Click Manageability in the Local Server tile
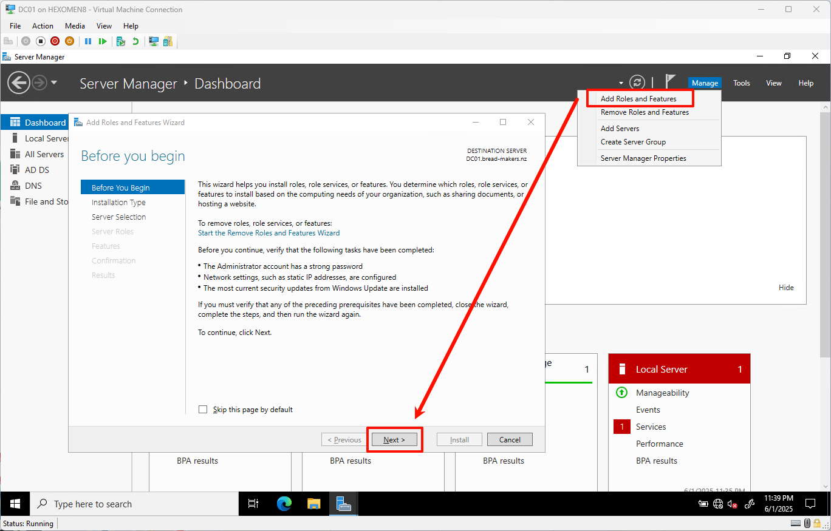Image resolution: width=831 pixels, height=531 pixels. [662, 393]
